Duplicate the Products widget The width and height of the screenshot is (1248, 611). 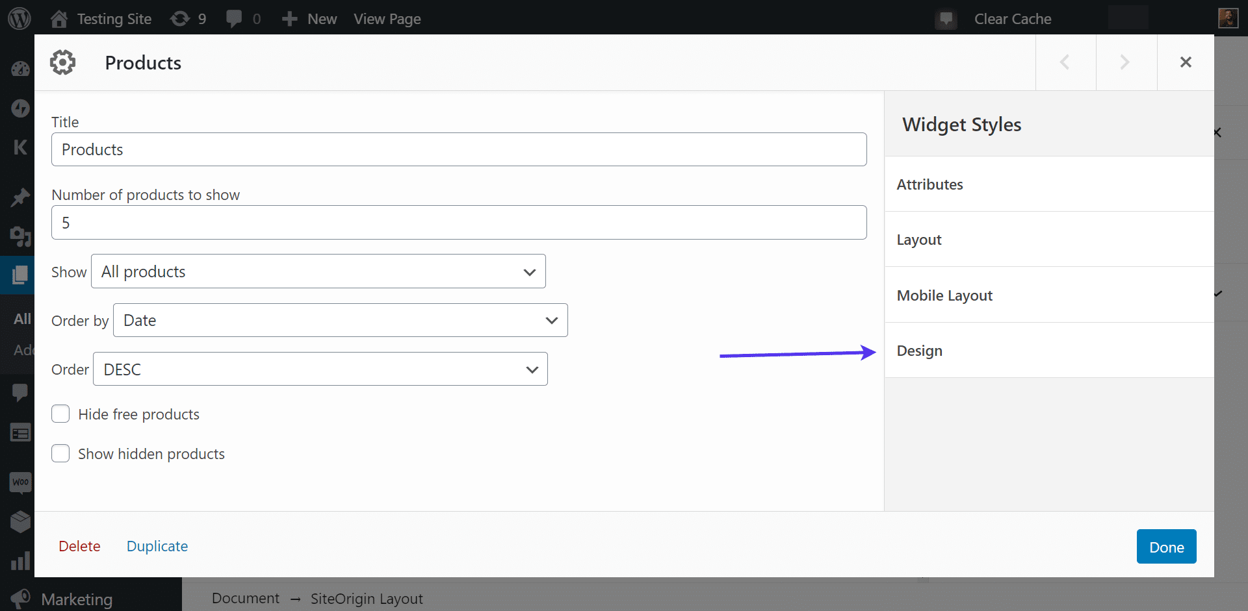157,546
